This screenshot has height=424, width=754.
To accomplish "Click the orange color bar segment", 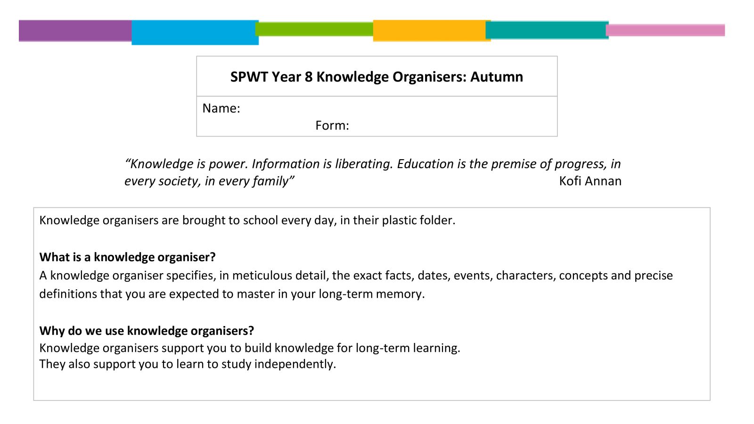I will [x=432, y=31].
